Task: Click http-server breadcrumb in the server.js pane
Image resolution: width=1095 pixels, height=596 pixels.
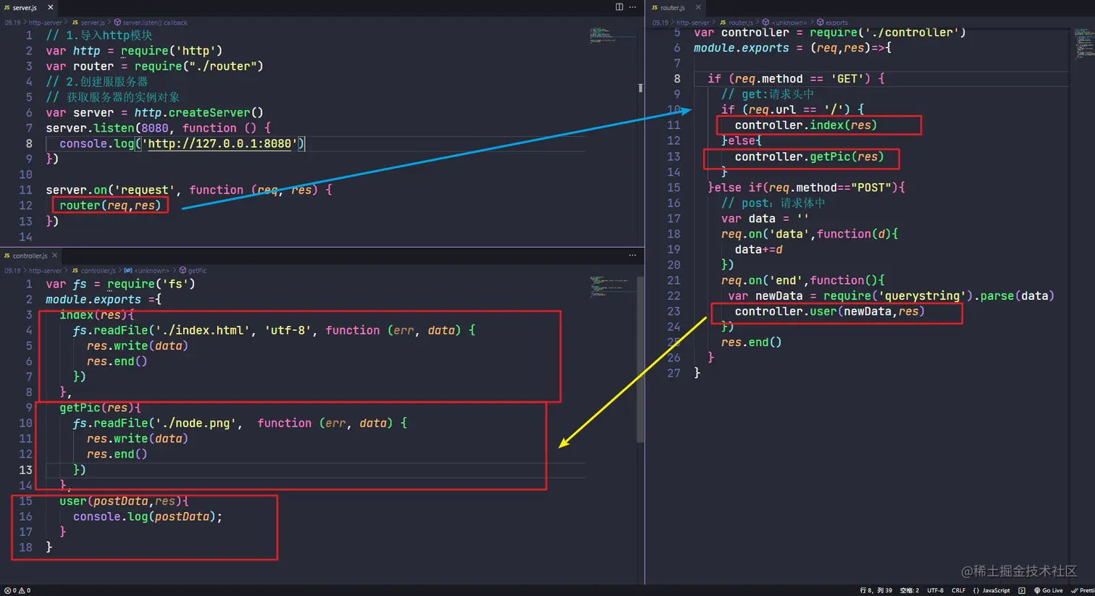Action: pos(45,22)
